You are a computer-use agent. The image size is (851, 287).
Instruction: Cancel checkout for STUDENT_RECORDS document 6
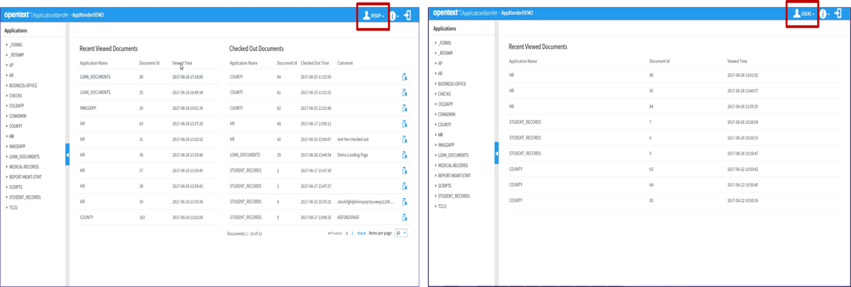pos(405,202)
